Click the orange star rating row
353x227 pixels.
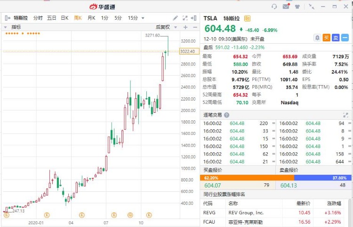pos(23,33)
